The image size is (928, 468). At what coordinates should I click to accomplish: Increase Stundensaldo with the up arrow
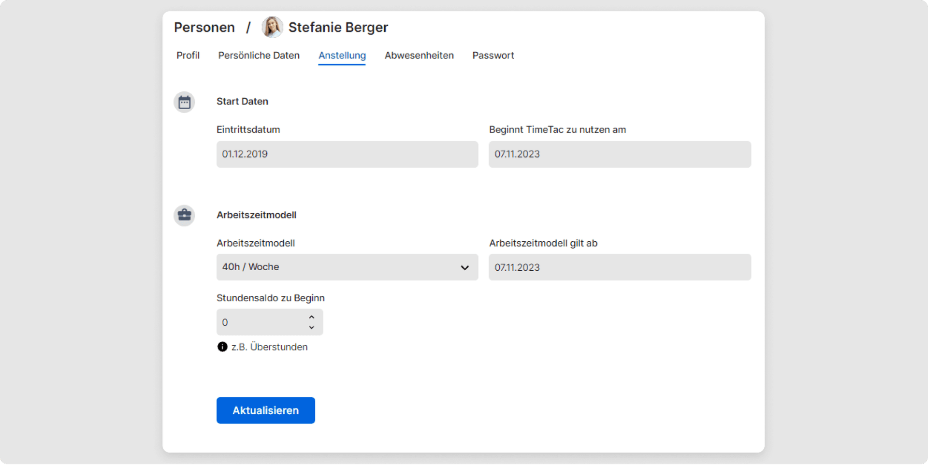pyautogui.click(x=312, y=317)
